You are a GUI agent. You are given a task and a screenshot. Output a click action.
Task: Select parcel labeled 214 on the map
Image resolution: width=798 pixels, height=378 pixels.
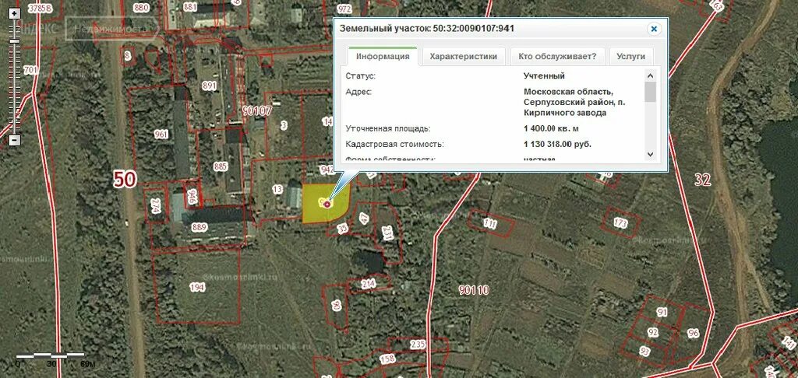pos(368,285)
